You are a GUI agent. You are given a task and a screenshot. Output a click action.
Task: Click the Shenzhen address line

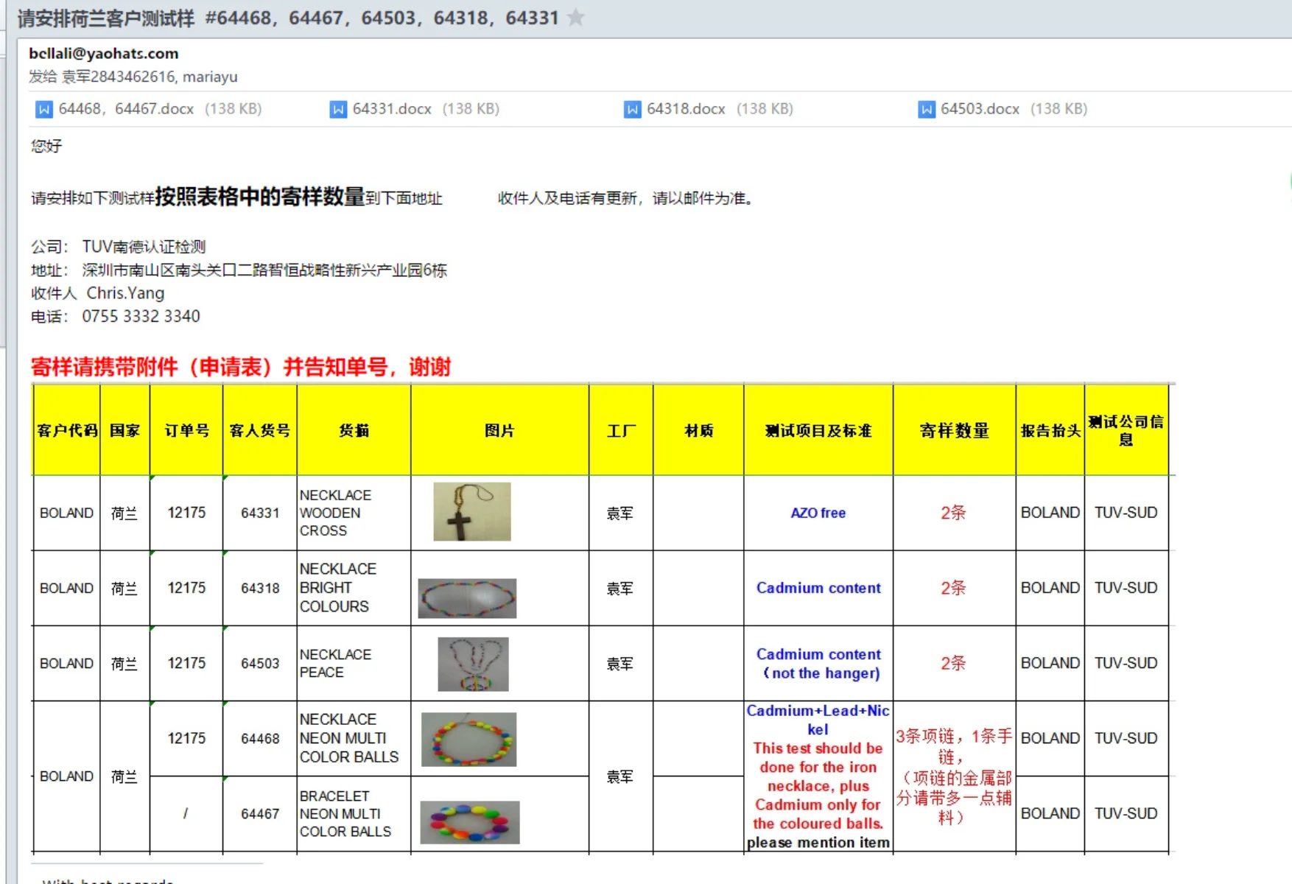(x=264, y=270)
